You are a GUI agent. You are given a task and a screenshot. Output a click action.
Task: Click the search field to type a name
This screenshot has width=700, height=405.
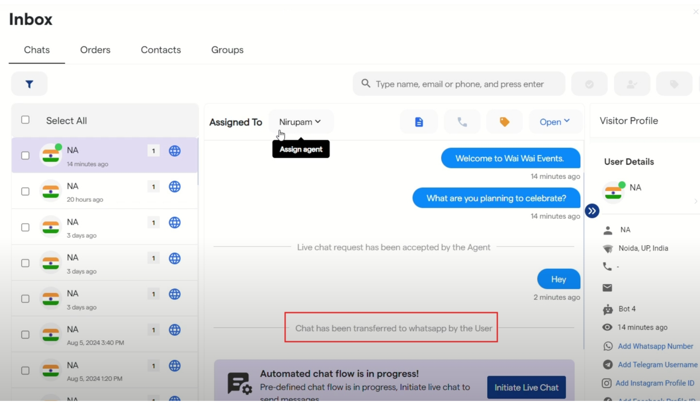pyautogui.click(x=459, y=84)
